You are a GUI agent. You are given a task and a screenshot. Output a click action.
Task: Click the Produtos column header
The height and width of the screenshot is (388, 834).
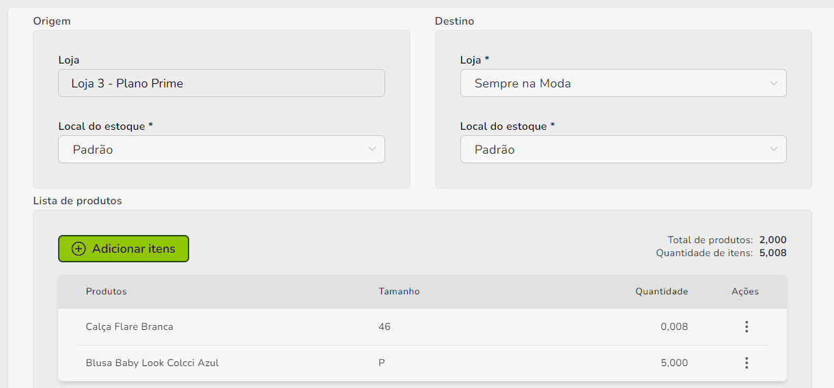(107, 291)
